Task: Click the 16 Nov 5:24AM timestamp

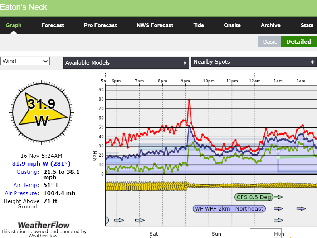Action: (x=41, y=156)
